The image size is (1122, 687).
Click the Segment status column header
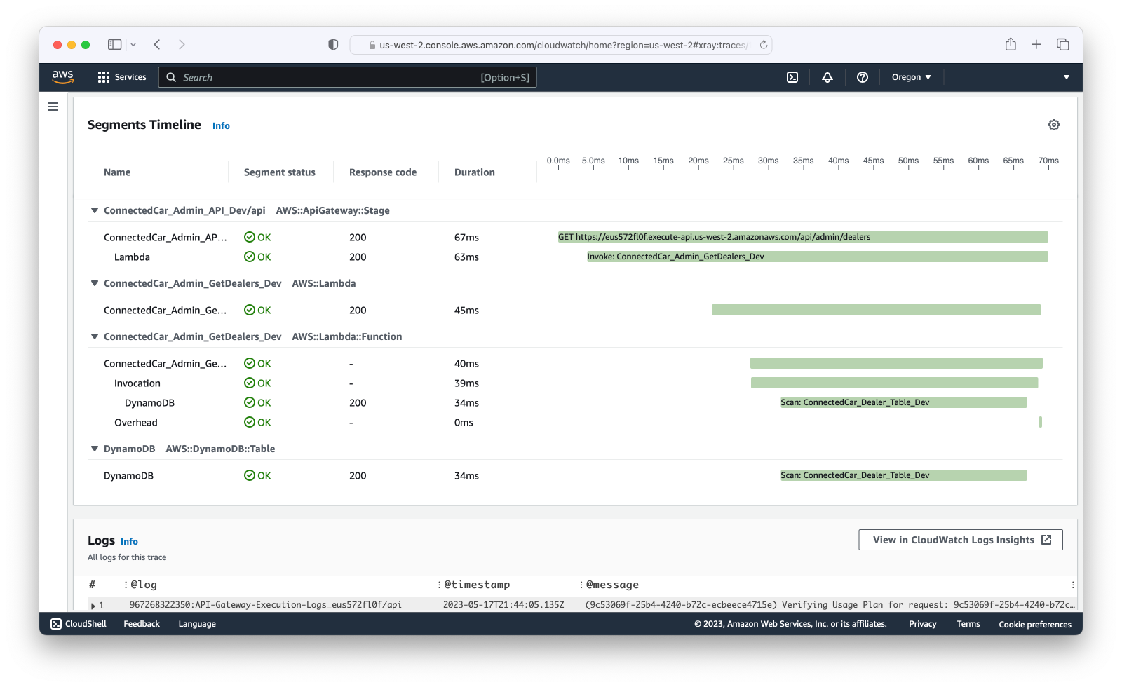click(x=280, y=172)
